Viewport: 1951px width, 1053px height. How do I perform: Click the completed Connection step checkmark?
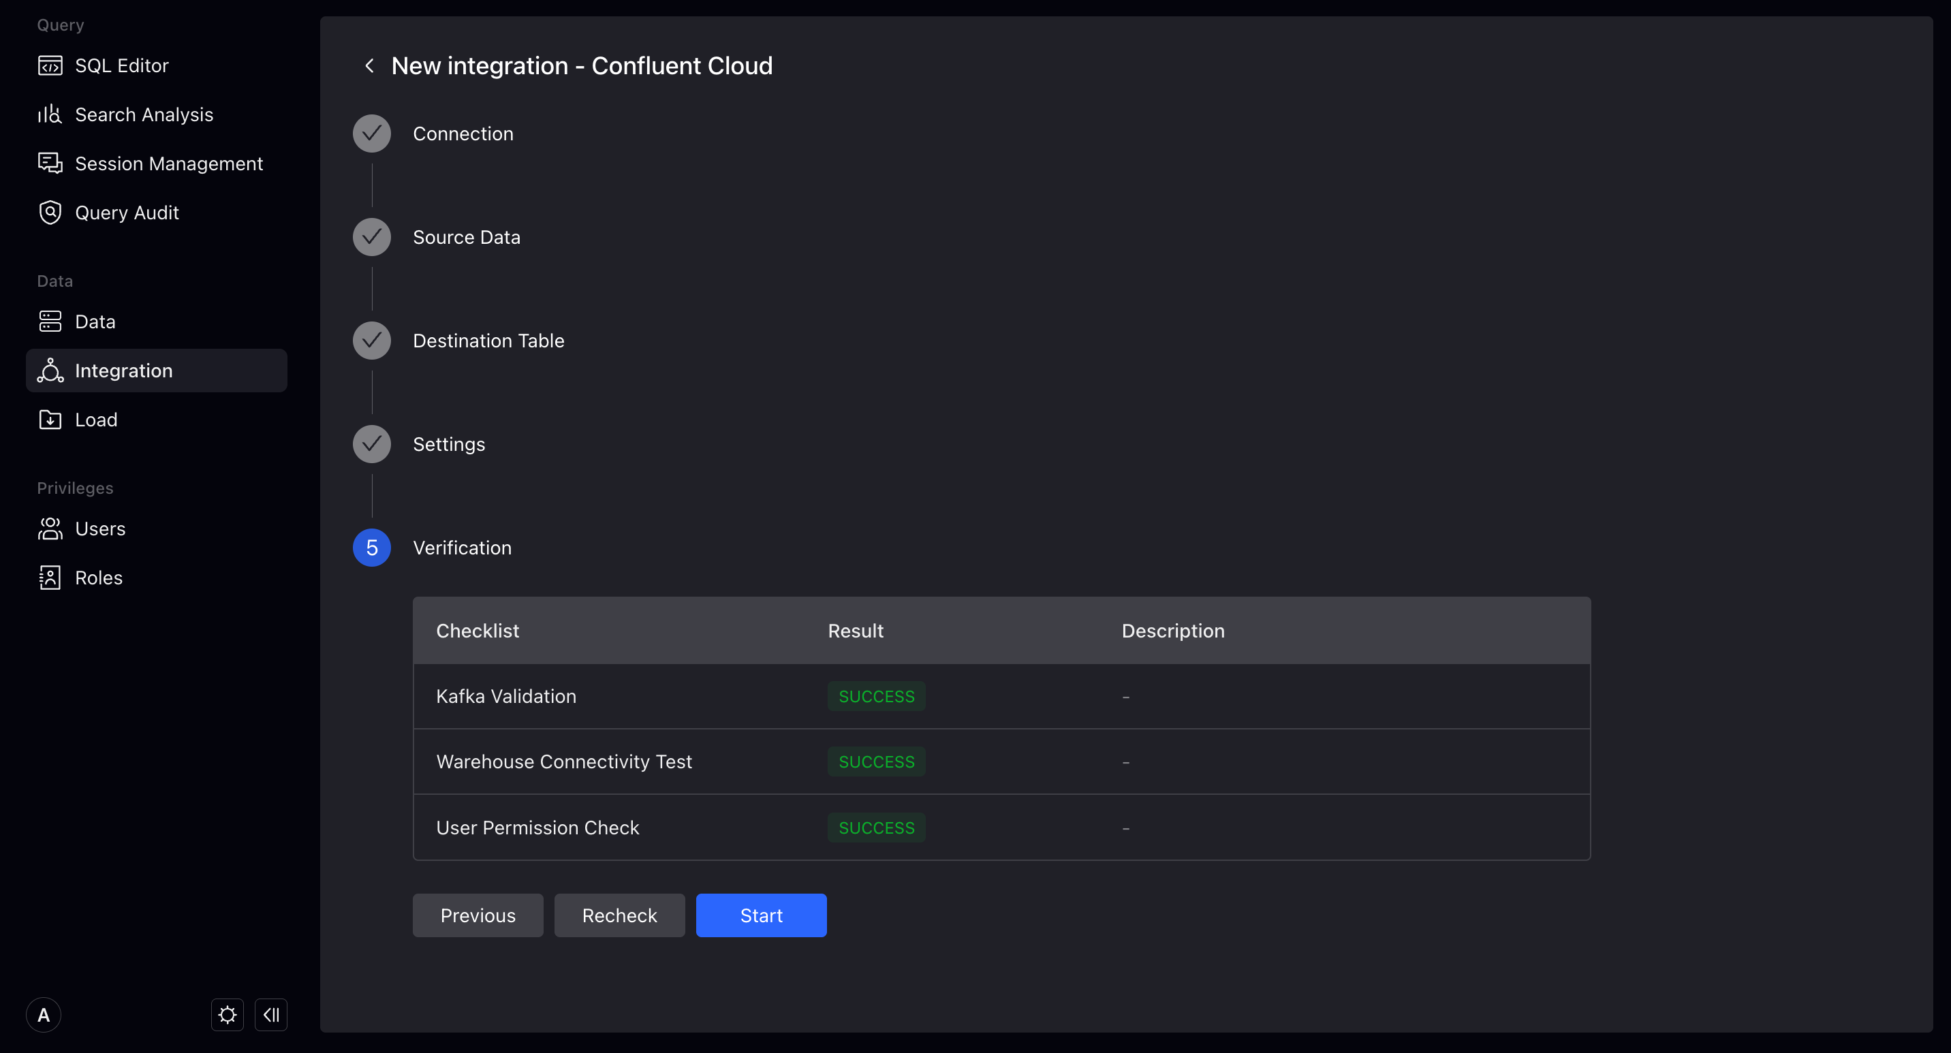371,133
